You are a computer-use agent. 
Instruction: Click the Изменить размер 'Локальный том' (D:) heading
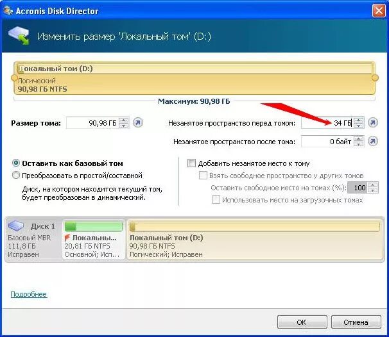pos(124,37)
